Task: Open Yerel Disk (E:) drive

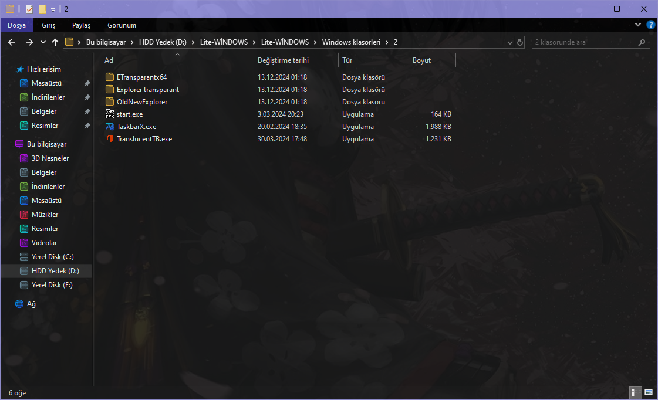Action: pos(52,285)
